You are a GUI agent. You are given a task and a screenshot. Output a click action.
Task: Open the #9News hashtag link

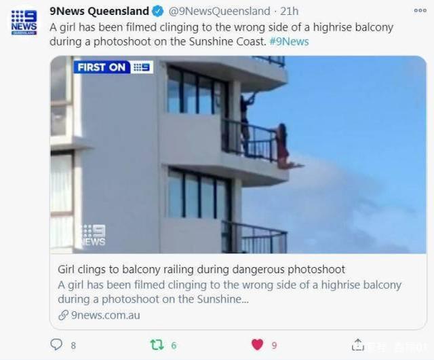pos(289,41)
